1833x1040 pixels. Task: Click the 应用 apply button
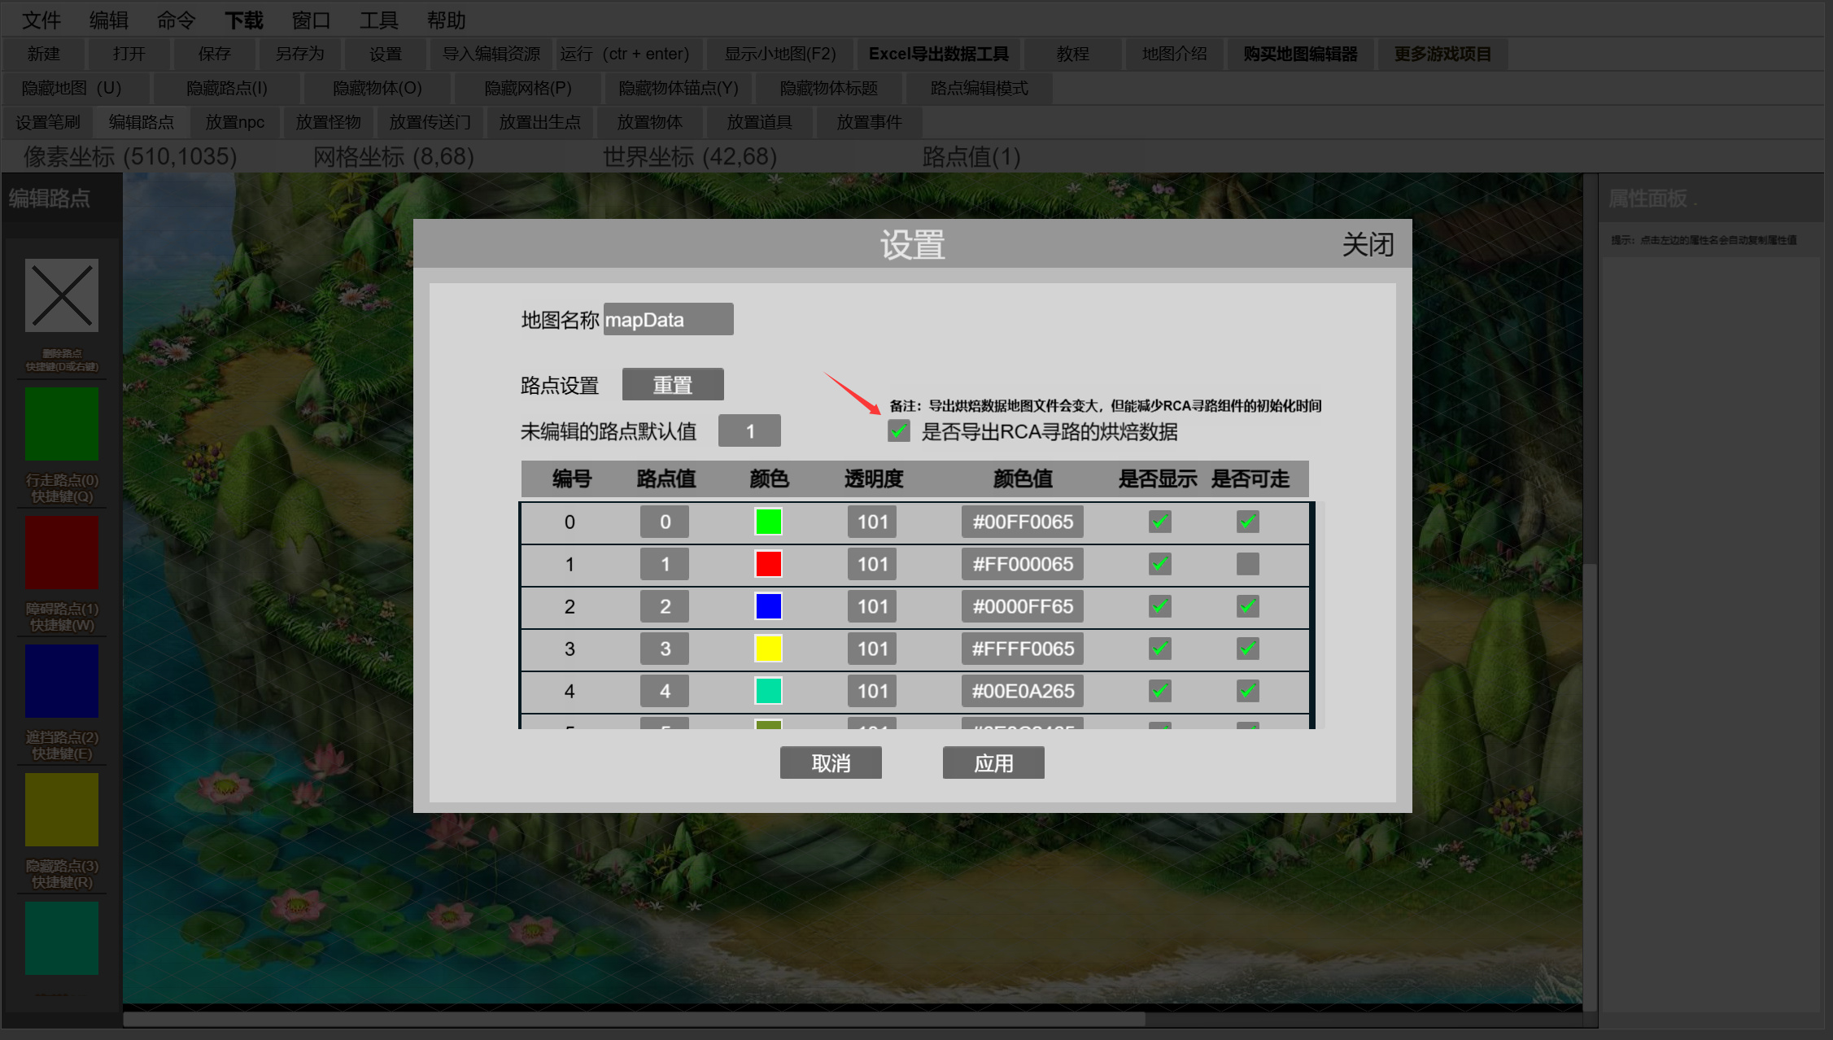coord(993,763)
